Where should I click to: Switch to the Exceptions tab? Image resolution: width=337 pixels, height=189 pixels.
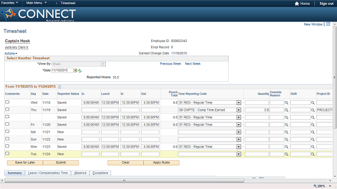click(x=100, y=173)
